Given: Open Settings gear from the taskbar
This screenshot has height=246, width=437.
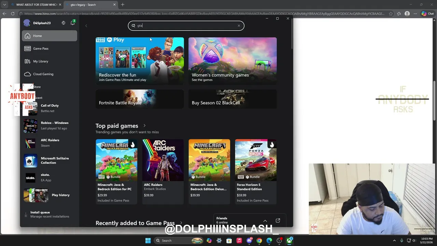Looking at the screenshot, I should pyautogui.click(x=219, y=241).
